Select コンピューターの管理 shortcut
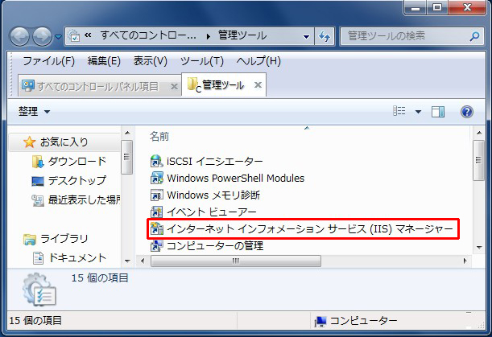This screenshot has height=337, width=492. point(215,246)
